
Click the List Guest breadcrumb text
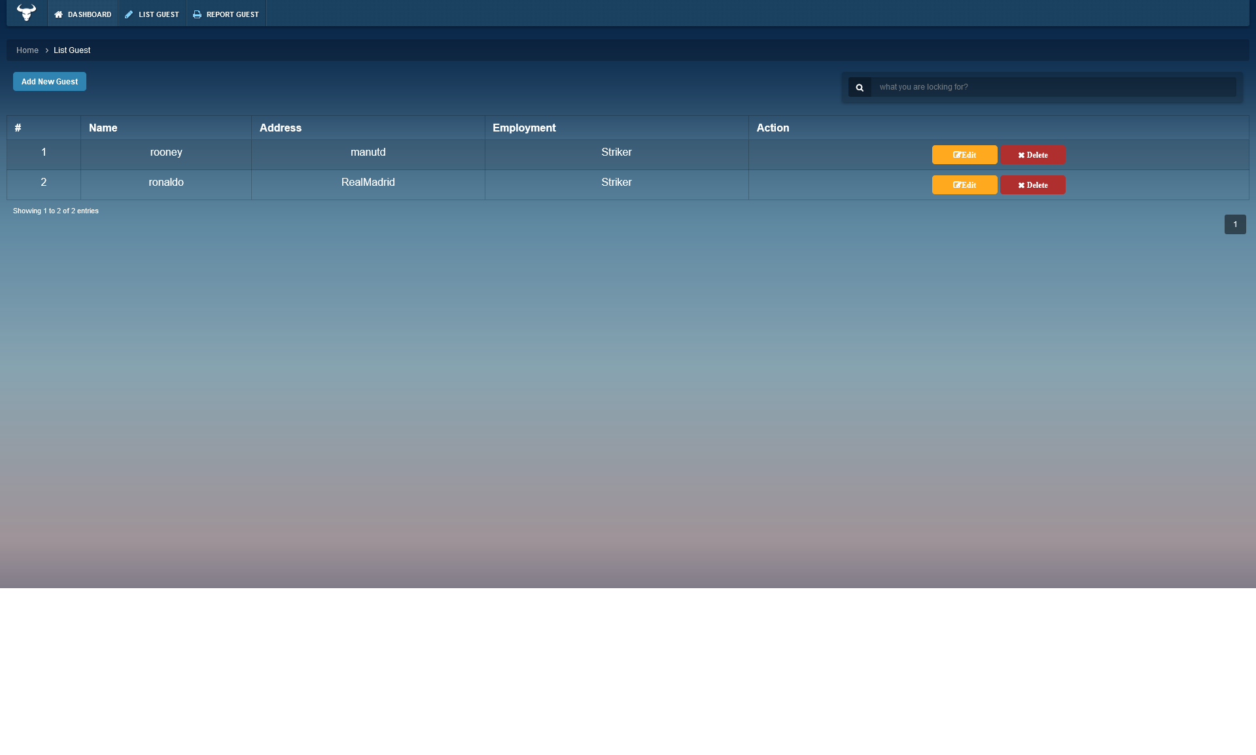72,50
